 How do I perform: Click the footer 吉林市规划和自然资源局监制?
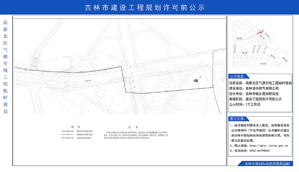coord(267,164)
